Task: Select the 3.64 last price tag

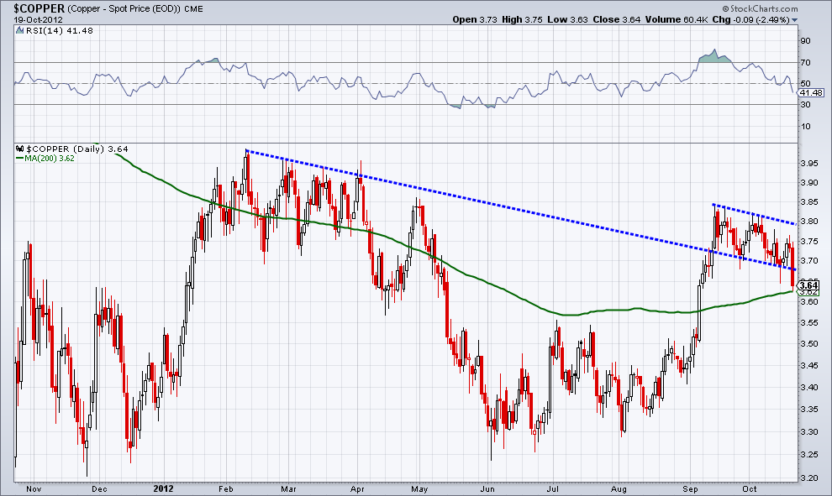Action: coord(808,286)
